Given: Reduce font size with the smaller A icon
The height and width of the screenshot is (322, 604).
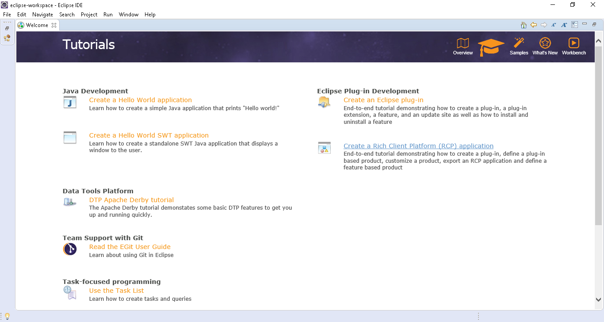Looking at the screenshot, I should click(554, 25).
